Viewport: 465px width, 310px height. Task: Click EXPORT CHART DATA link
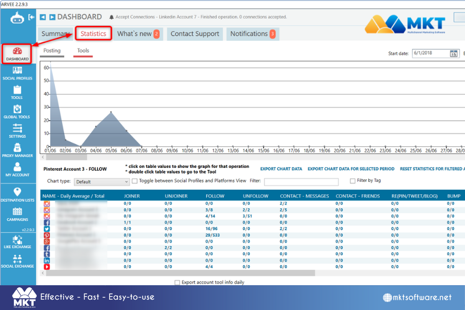pyautogui.click(x=281, y=169)
